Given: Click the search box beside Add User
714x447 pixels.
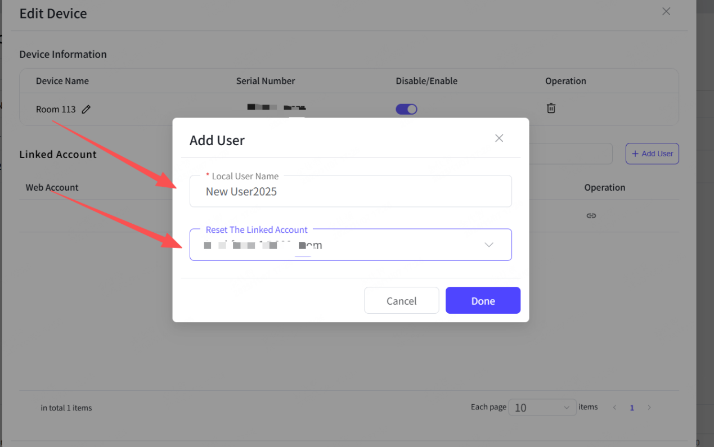Looking at the screenshot, I should click(570, 153).
